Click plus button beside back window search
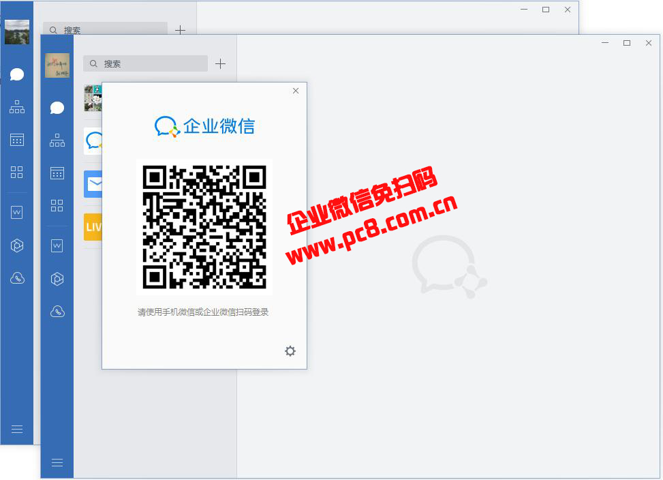Image resolution: width=663 pixels, height=480 pixels. point(180,30)
